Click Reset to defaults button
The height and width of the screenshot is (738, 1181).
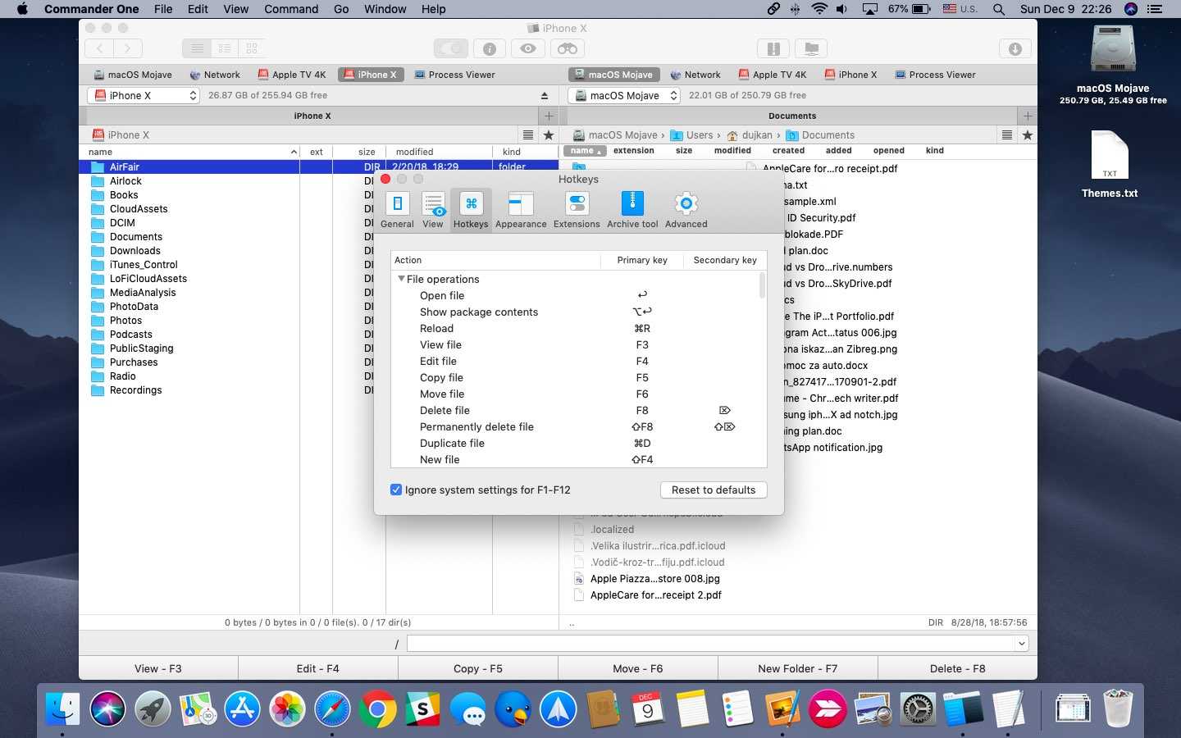pyautogui.click(x=713, y=490)
